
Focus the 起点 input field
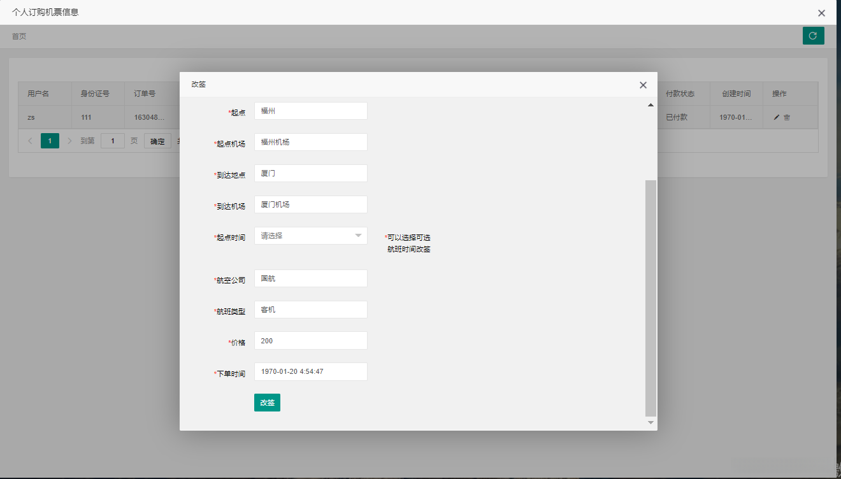click(x=311, y=111)
